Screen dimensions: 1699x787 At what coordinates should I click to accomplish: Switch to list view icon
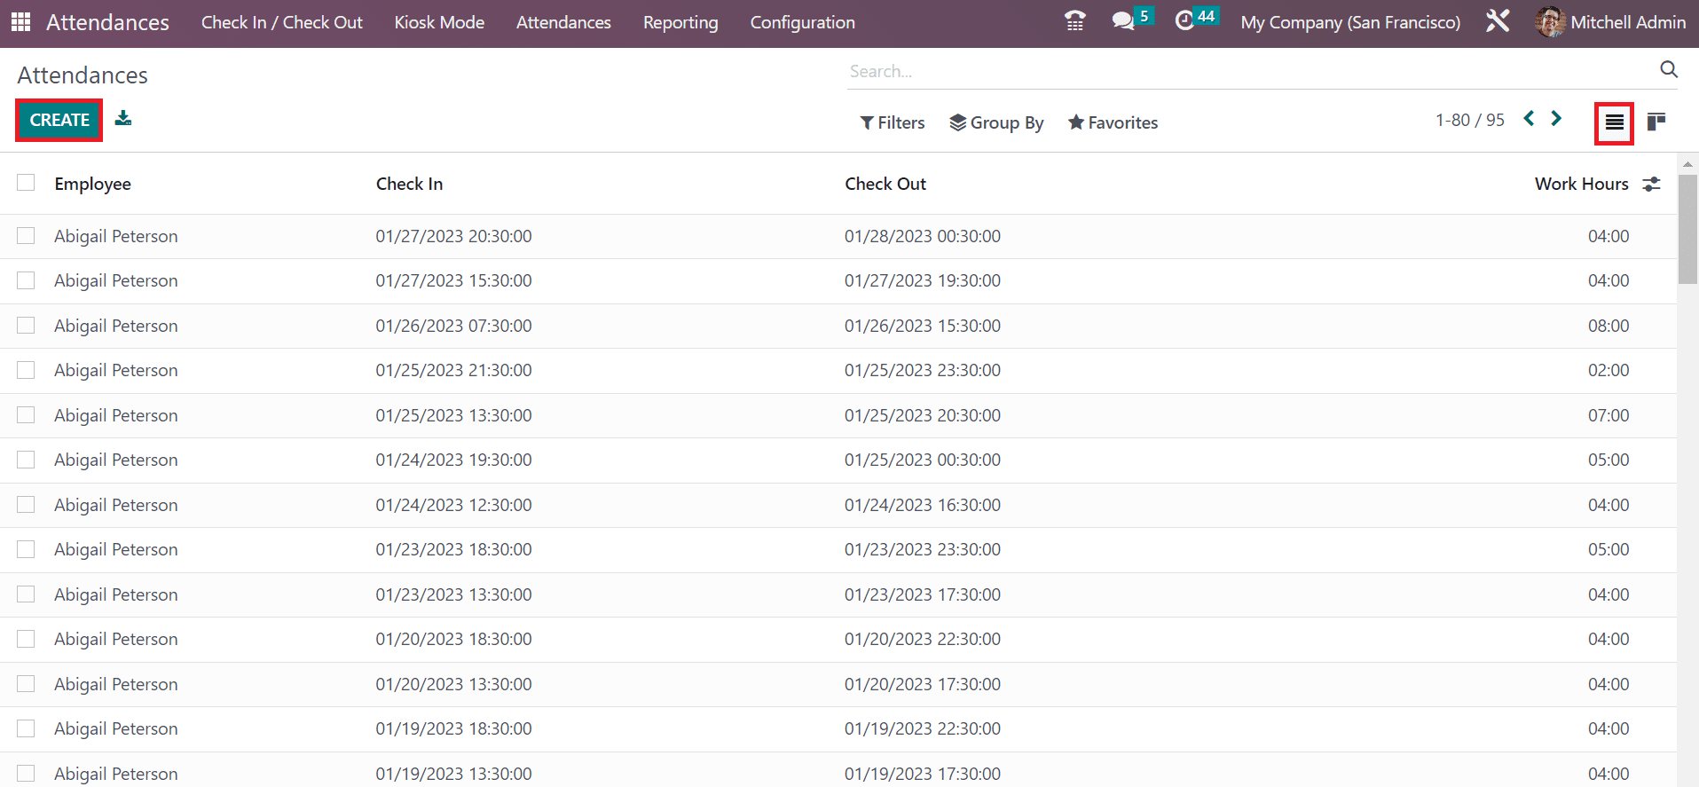point(1614,122)
